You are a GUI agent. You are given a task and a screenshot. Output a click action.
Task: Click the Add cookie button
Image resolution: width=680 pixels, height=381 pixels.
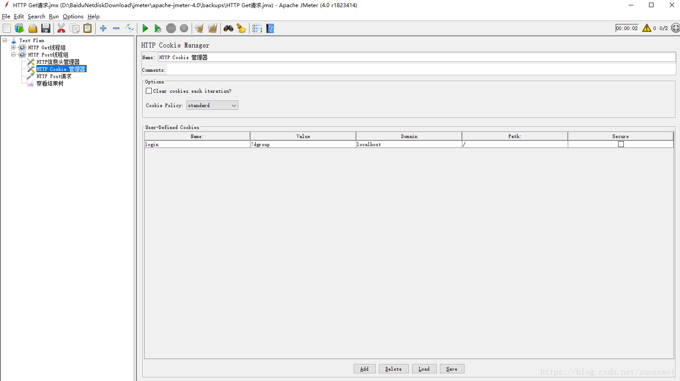click(364, 369)
